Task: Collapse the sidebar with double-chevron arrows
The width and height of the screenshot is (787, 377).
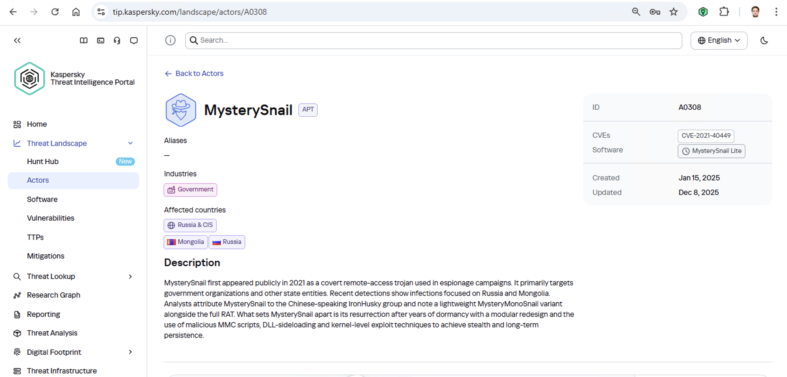Action: point(17,40)
